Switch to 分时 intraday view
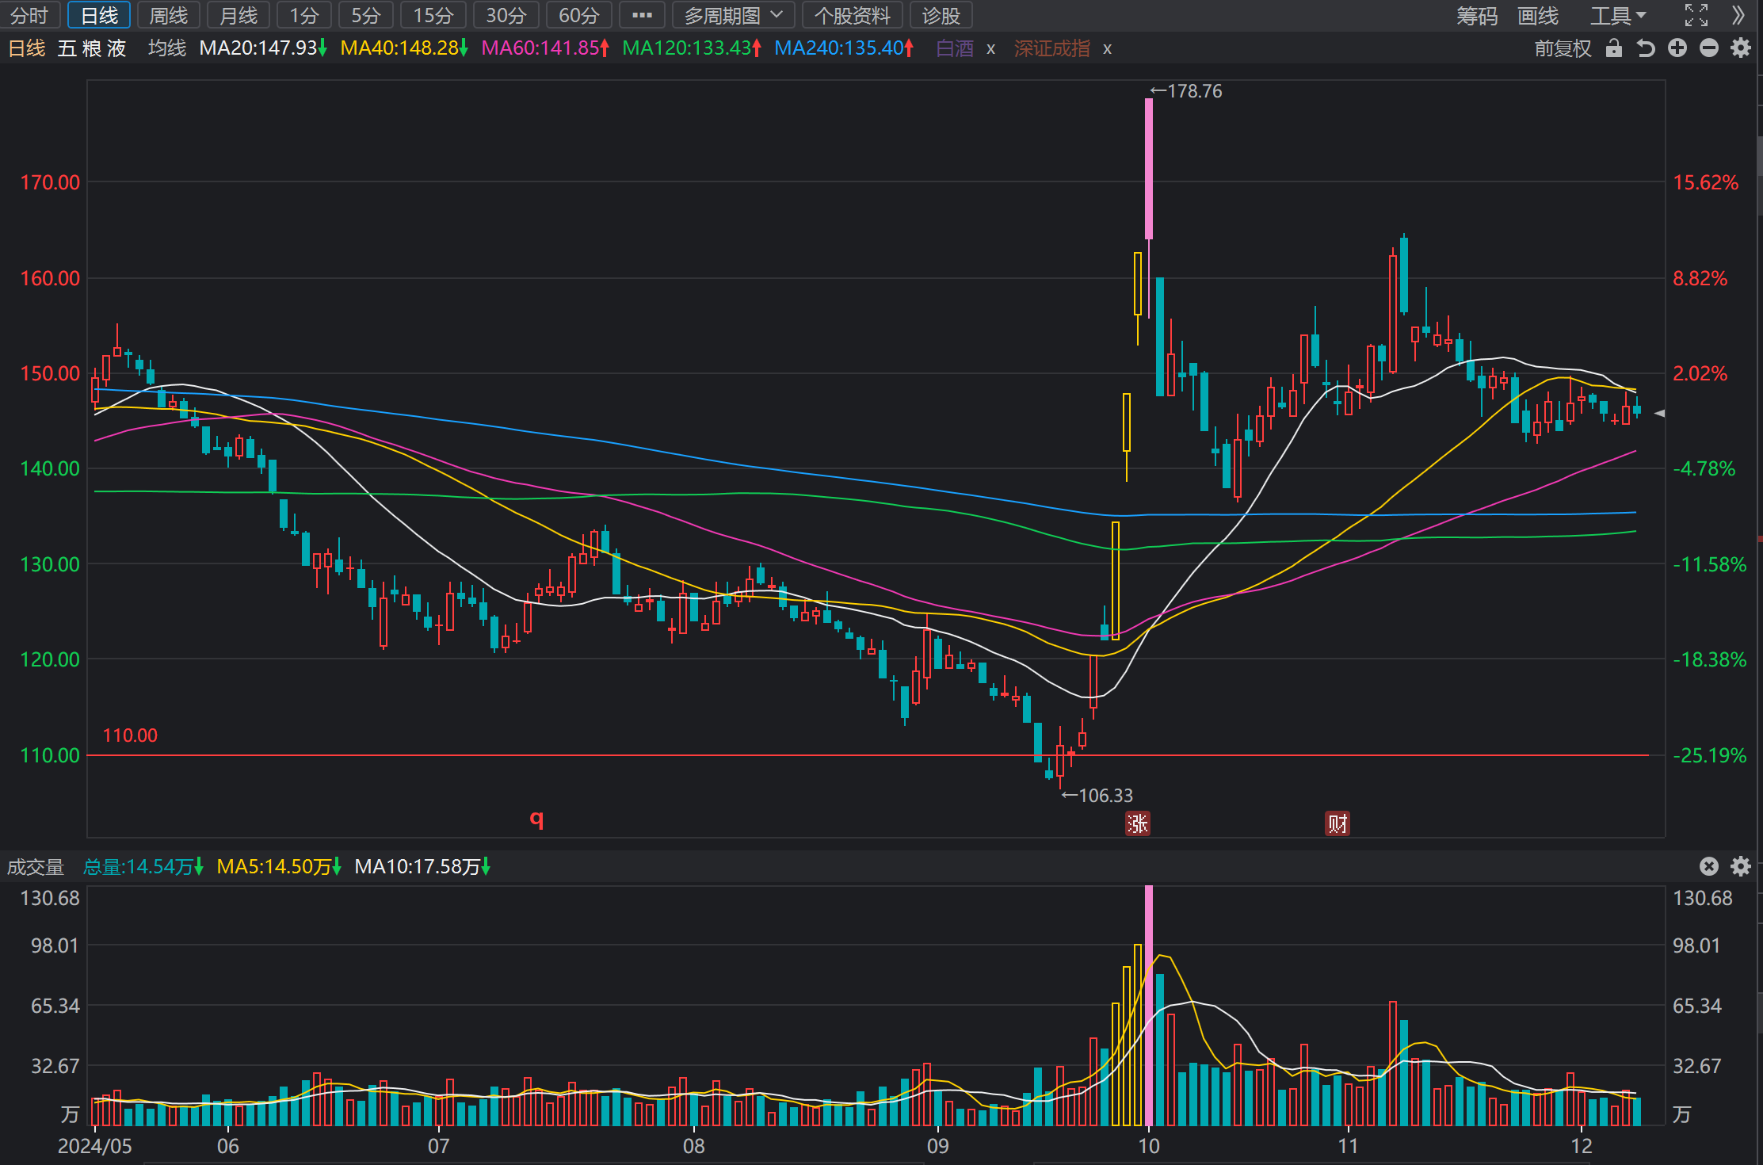Image resolution: width=1763 pixels, height=1165 pixels. point(29,15)
